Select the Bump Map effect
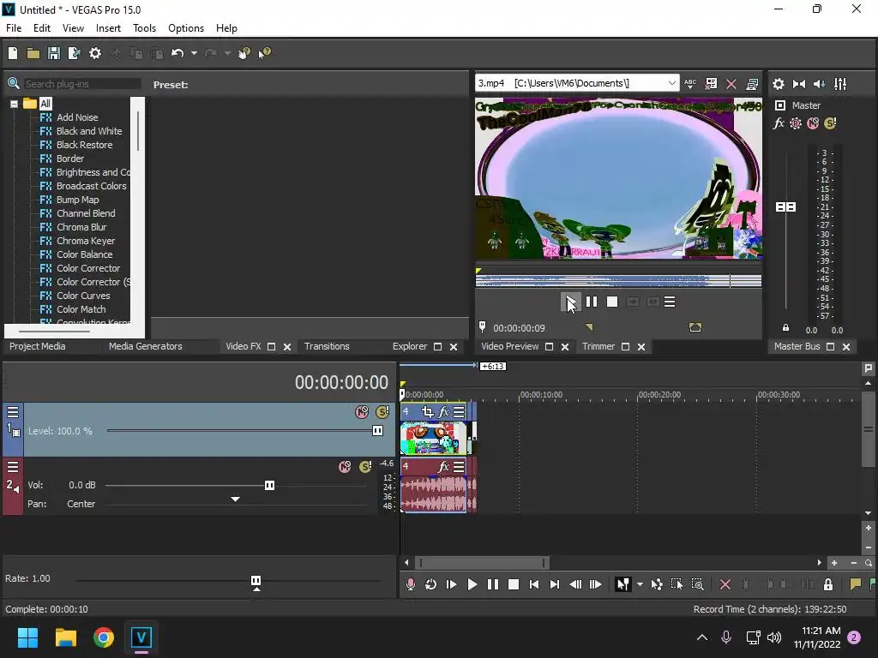Screen dimensions: 878x658 tap(77, 200)
